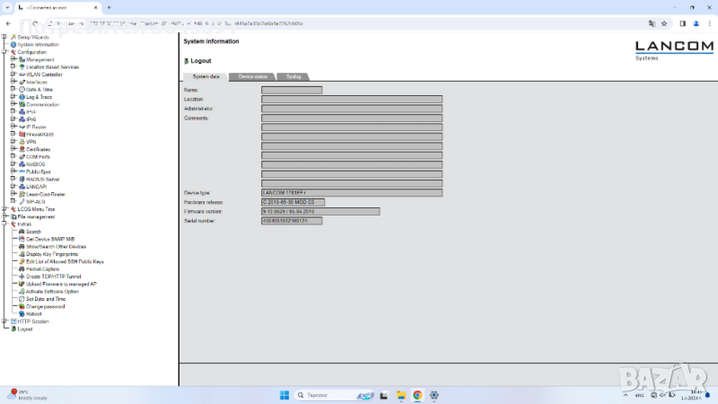Click the Display Key Fingerprints icon
The width and height of the screenshot is (718, 404).
tap(22, 254)
